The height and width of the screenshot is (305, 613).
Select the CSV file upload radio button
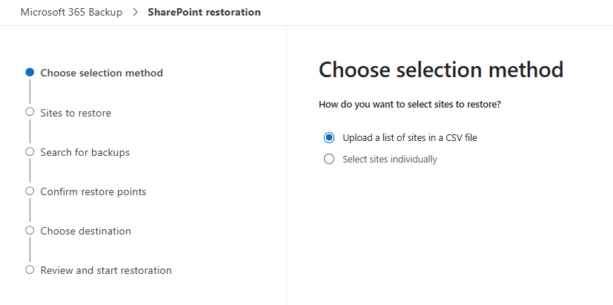coord(329,138)
